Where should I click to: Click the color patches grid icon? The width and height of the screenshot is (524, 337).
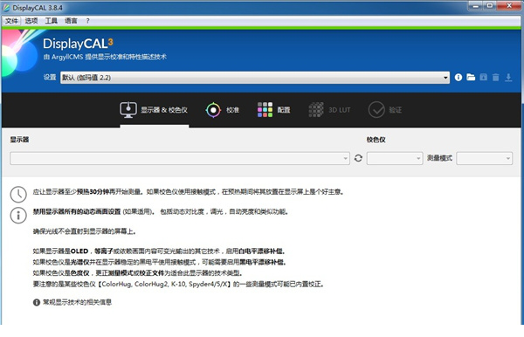coord(265,110)
